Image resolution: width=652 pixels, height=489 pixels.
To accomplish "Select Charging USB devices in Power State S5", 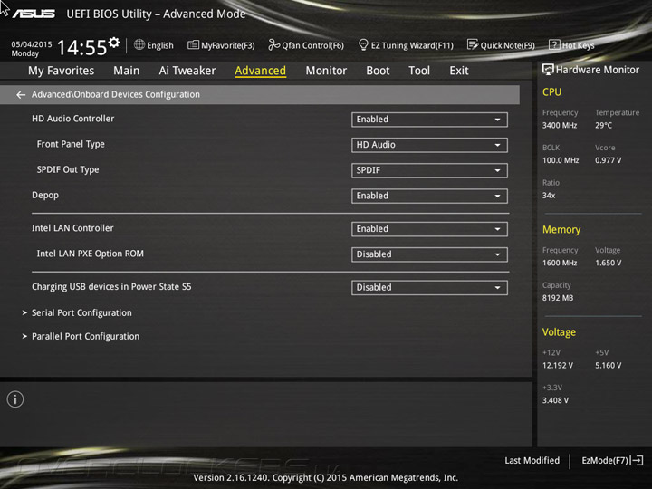I will point(111,286).
